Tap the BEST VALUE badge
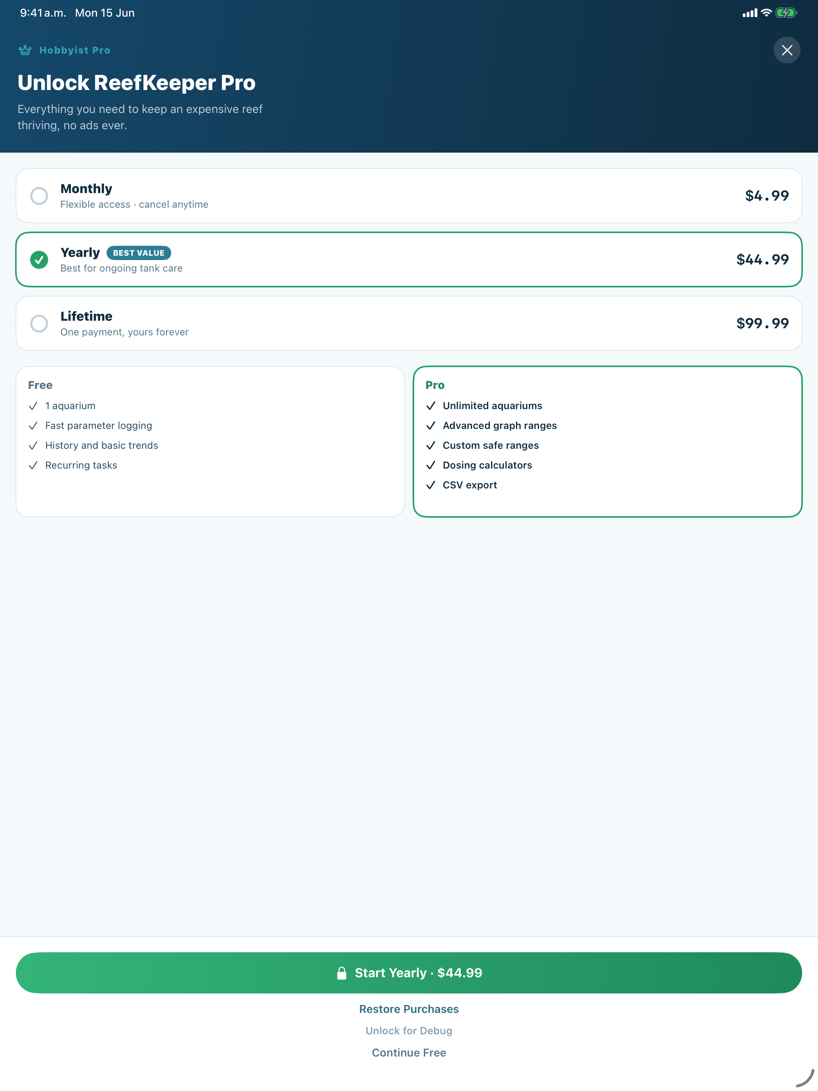This screenshot has width=818, height=1091. coord(139,253)
